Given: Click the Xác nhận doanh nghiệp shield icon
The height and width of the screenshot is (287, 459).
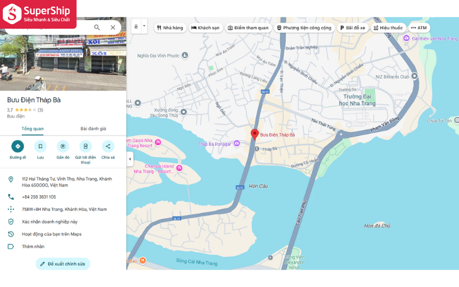Looking at the screenshot, I should tap(11, 222).
